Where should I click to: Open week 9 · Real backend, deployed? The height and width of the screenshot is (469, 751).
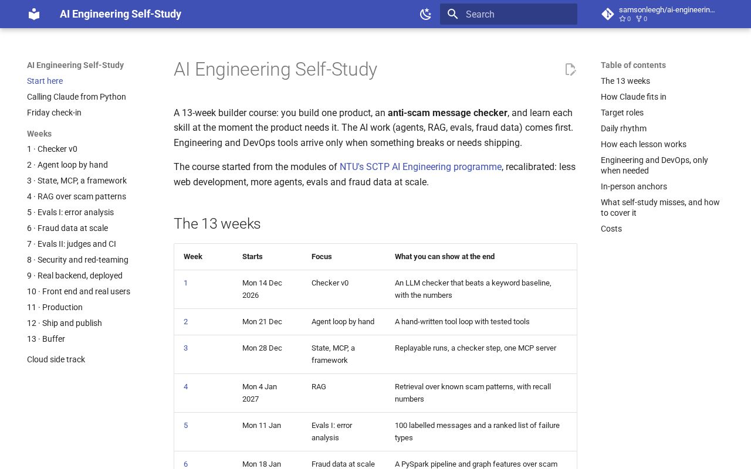(75, 276)
